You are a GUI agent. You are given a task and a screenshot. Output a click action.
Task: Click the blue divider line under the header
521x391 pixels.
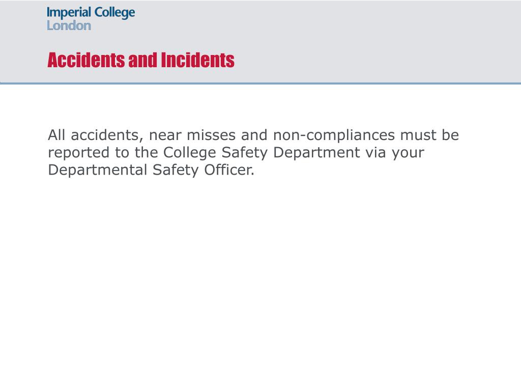(260, 83)
